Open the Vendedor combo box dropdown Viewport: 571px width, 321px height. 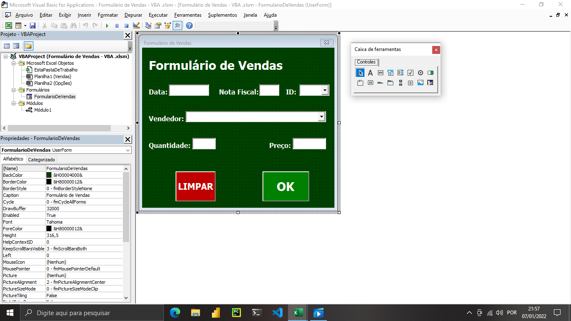pyautogui.click(x=321, y=117)
